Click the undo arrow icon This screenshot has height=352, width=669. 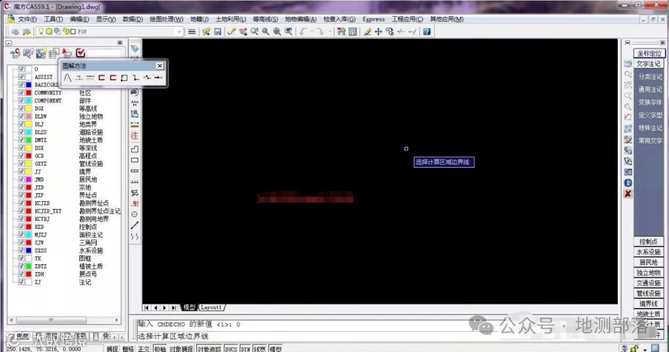tap(303, 32)
